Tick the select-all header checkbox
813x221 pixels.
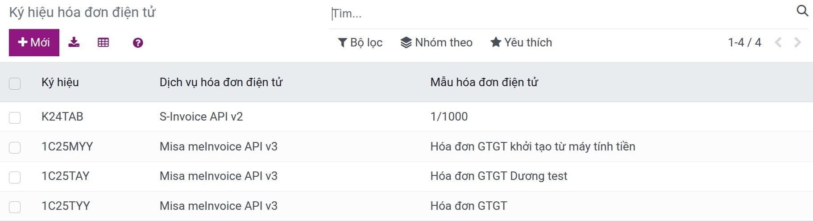[15, 83]
